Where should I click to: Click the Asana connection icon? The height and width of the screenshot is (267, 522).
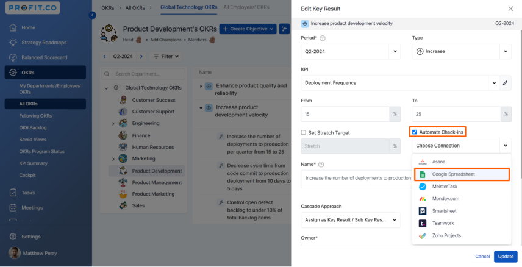[x=423, y=162]
